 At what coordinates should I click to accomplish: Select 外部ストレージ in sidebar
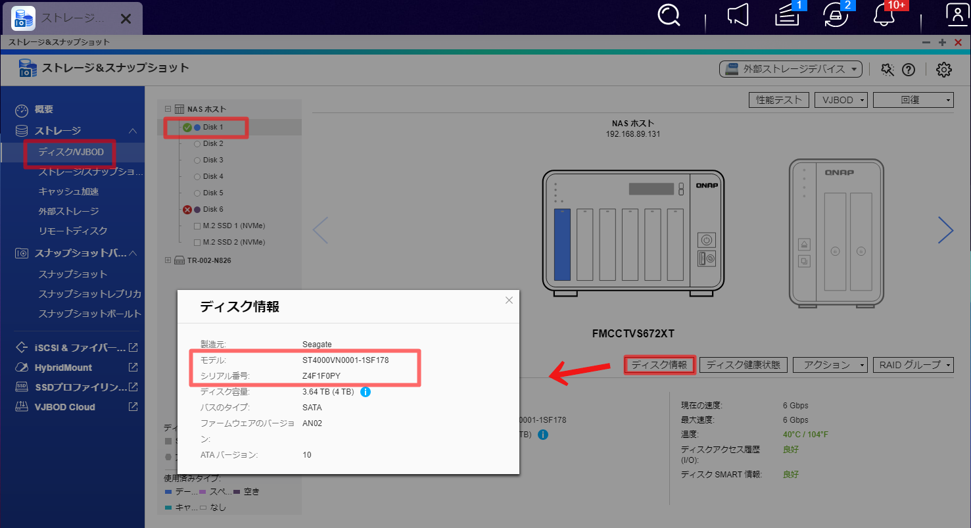point(68,211)
